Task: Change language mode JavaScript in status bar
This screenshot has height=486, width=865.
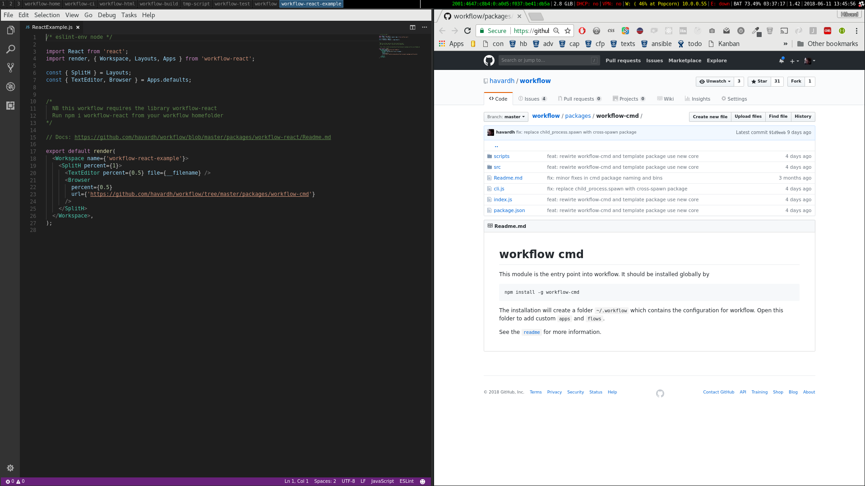Action: point(382,481)
